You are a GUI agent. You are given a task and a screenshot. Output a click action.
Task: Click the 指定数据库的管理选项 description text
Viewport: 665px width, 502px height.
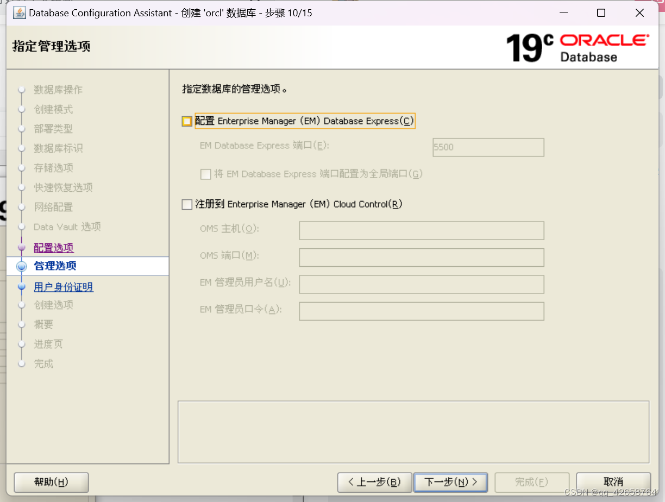[x=235, y=89]
